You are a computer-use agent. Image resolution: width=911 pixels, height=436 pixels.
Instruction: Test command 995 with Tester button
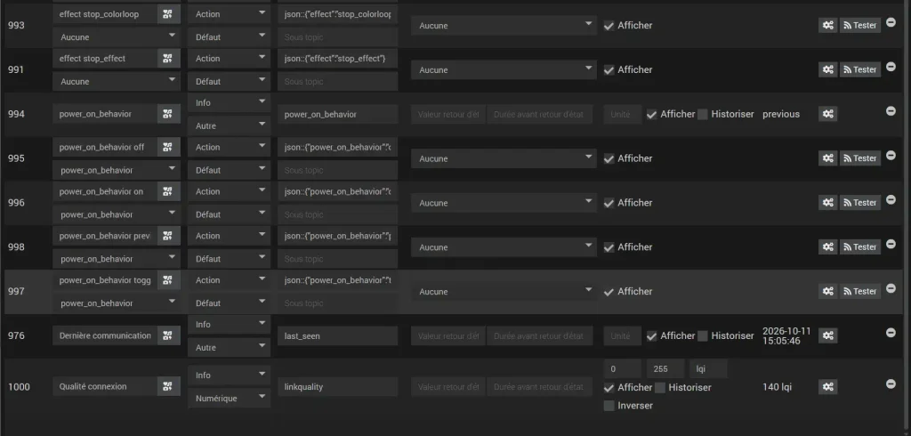coord(860,158)
